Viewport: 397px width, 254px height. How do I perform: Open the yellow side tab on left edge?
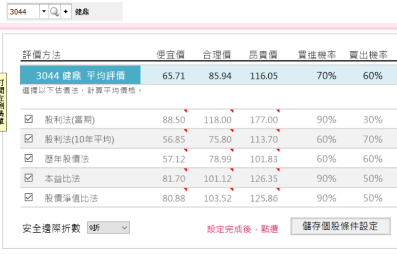(2, 102)
